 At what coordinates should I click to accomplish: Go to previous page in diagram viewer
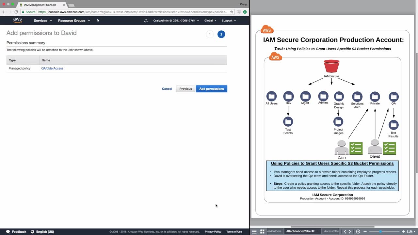pyautogui.click(x=345, y=231)
